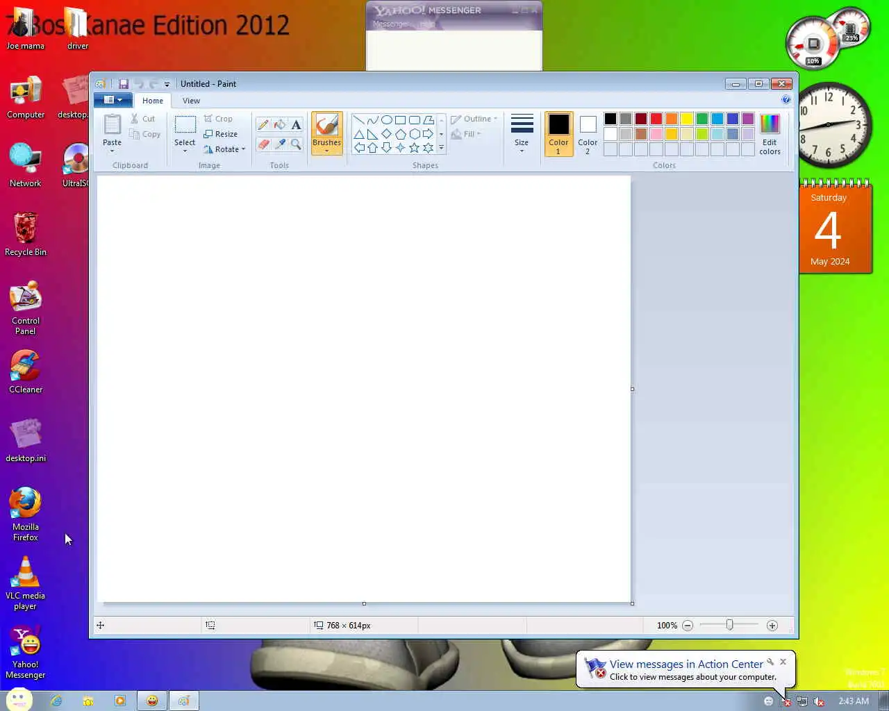Activate Color 1 selector
The height and width of the screenshot is (711, 889).
558,134
